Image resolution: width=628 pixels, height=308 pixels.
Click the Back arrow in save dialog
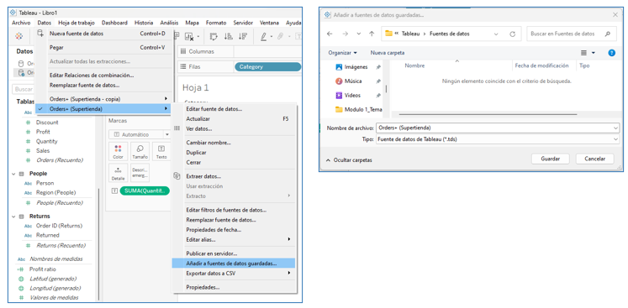[x=330, y=34]
